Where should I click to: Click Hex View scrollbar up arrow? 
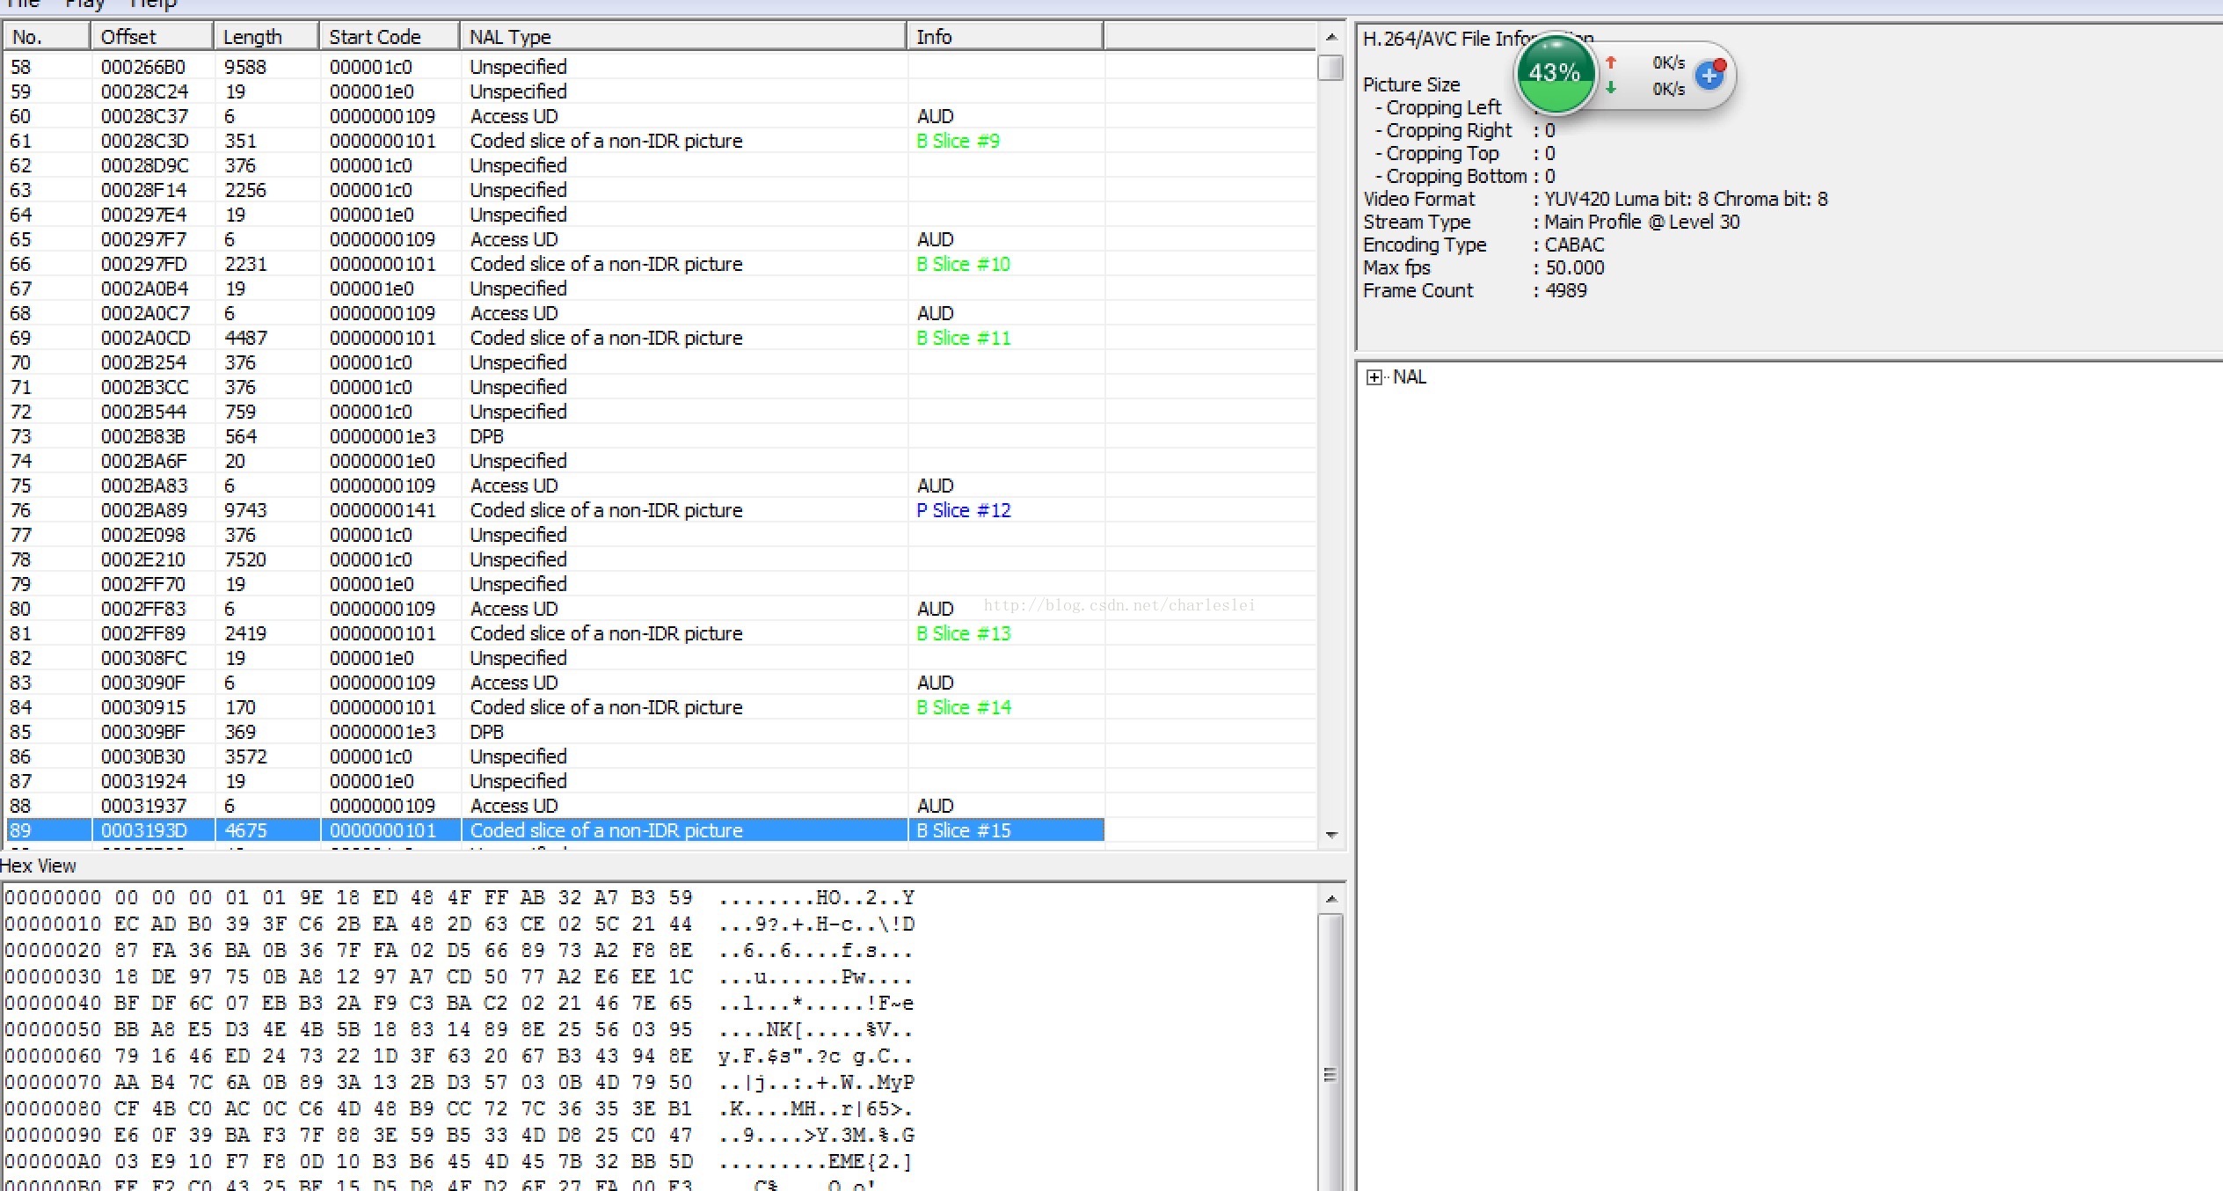(1331, 899)
